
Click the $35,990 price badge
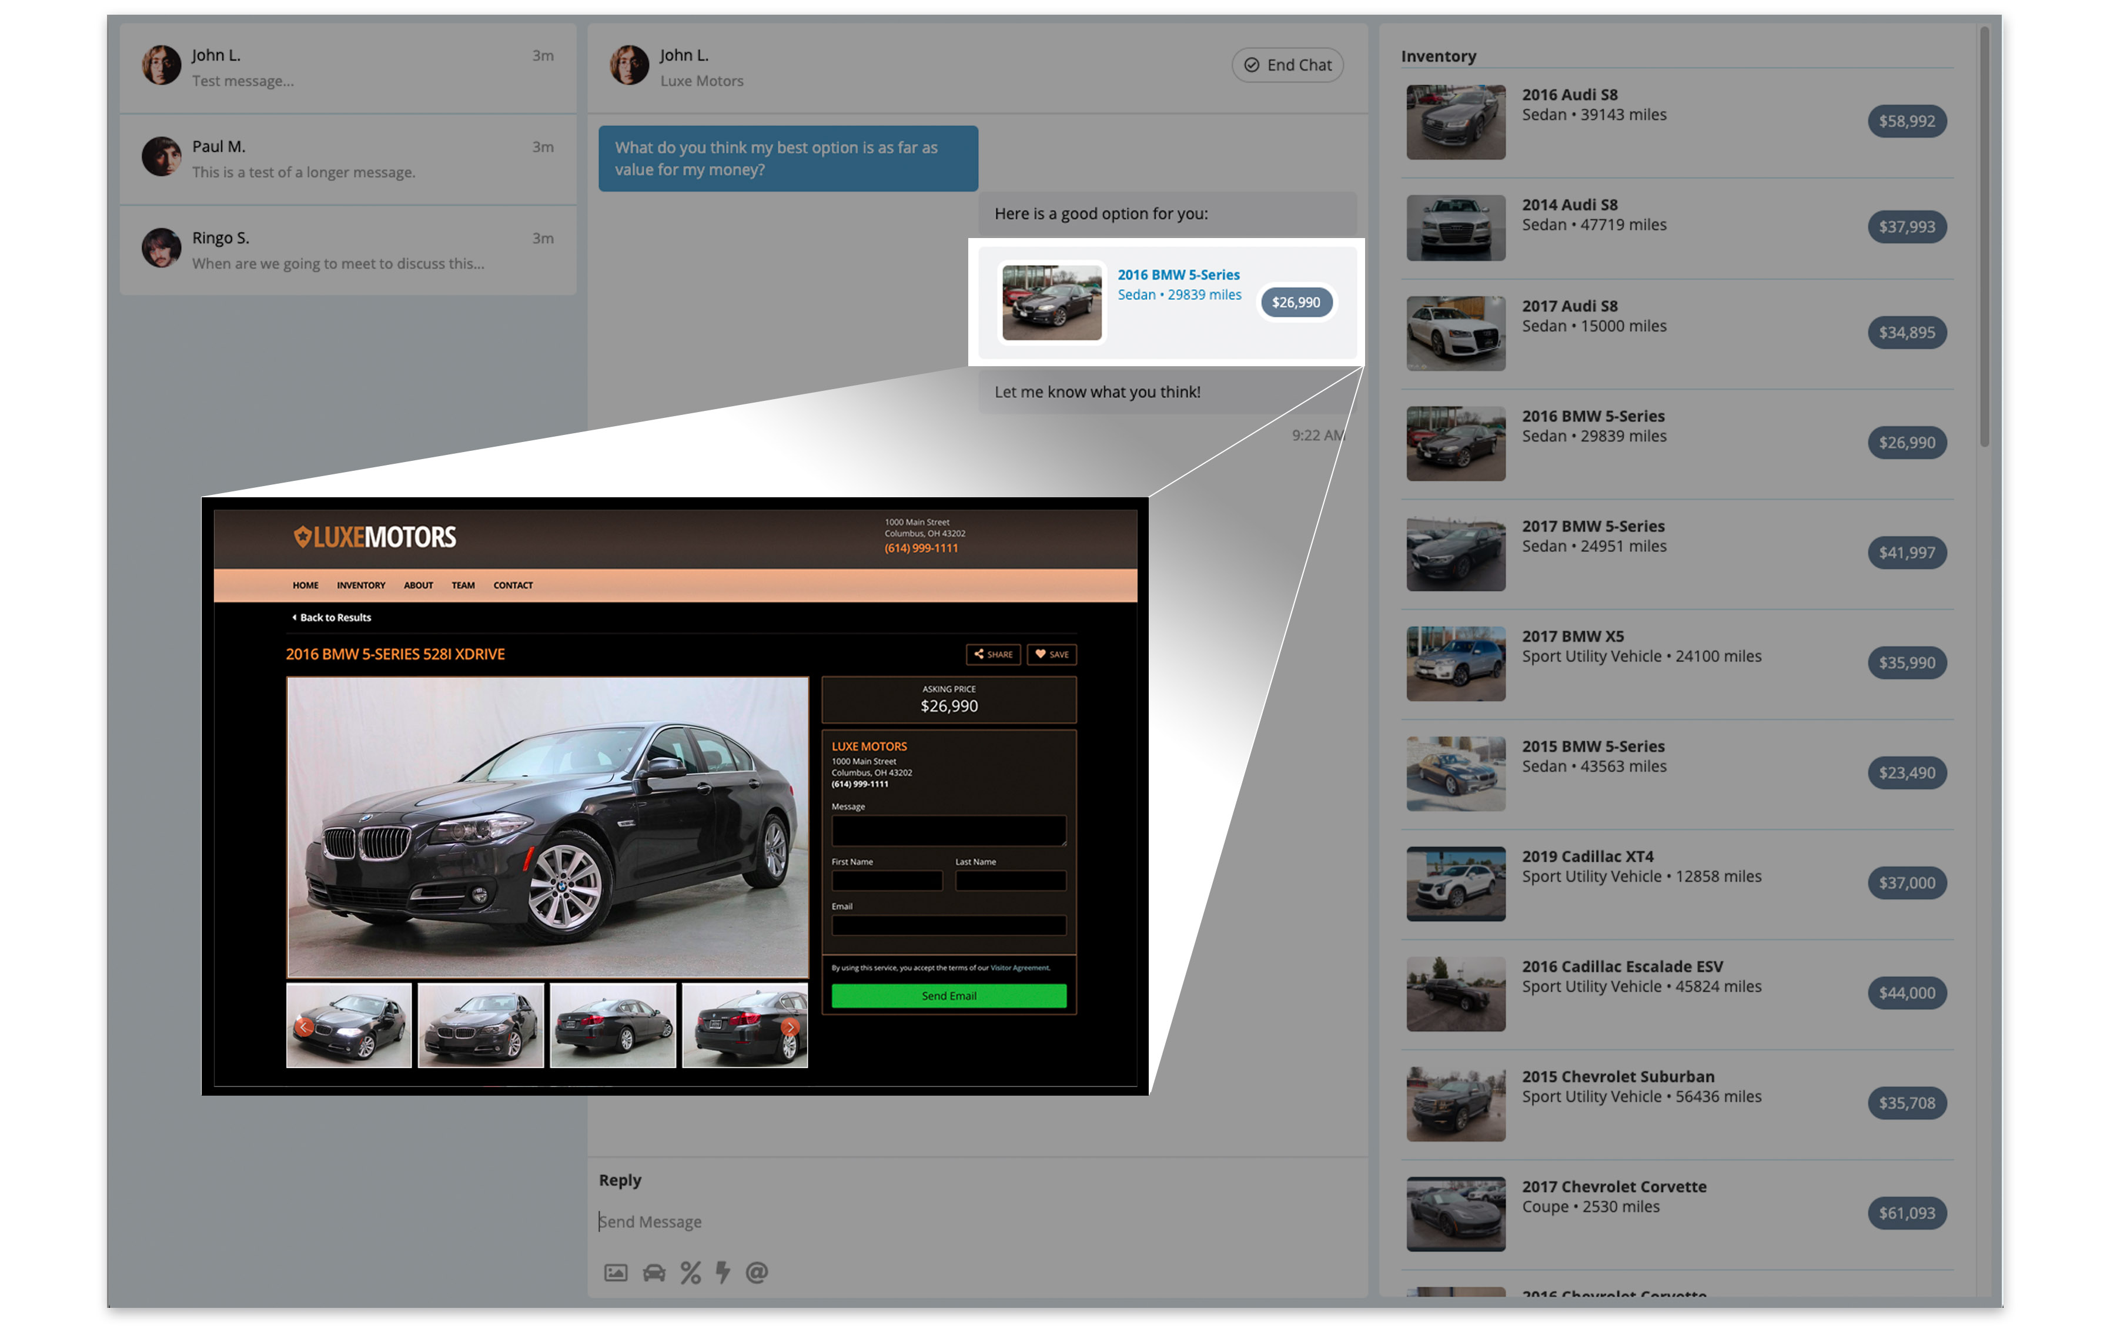pyautogui.click(x=1907, y=663)
